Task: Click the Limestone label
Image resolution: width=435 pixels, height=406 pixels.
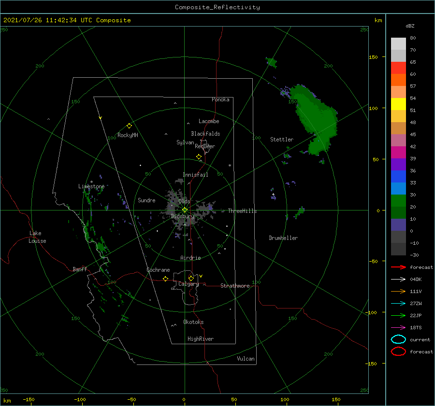Action: point(91,186)
